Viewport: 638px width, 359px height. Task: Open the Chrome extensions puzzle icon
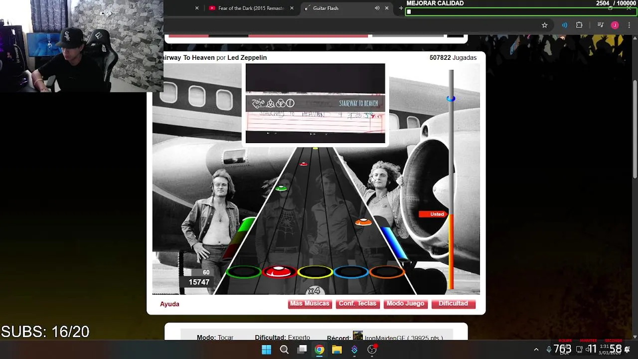[x=579, y=25]
